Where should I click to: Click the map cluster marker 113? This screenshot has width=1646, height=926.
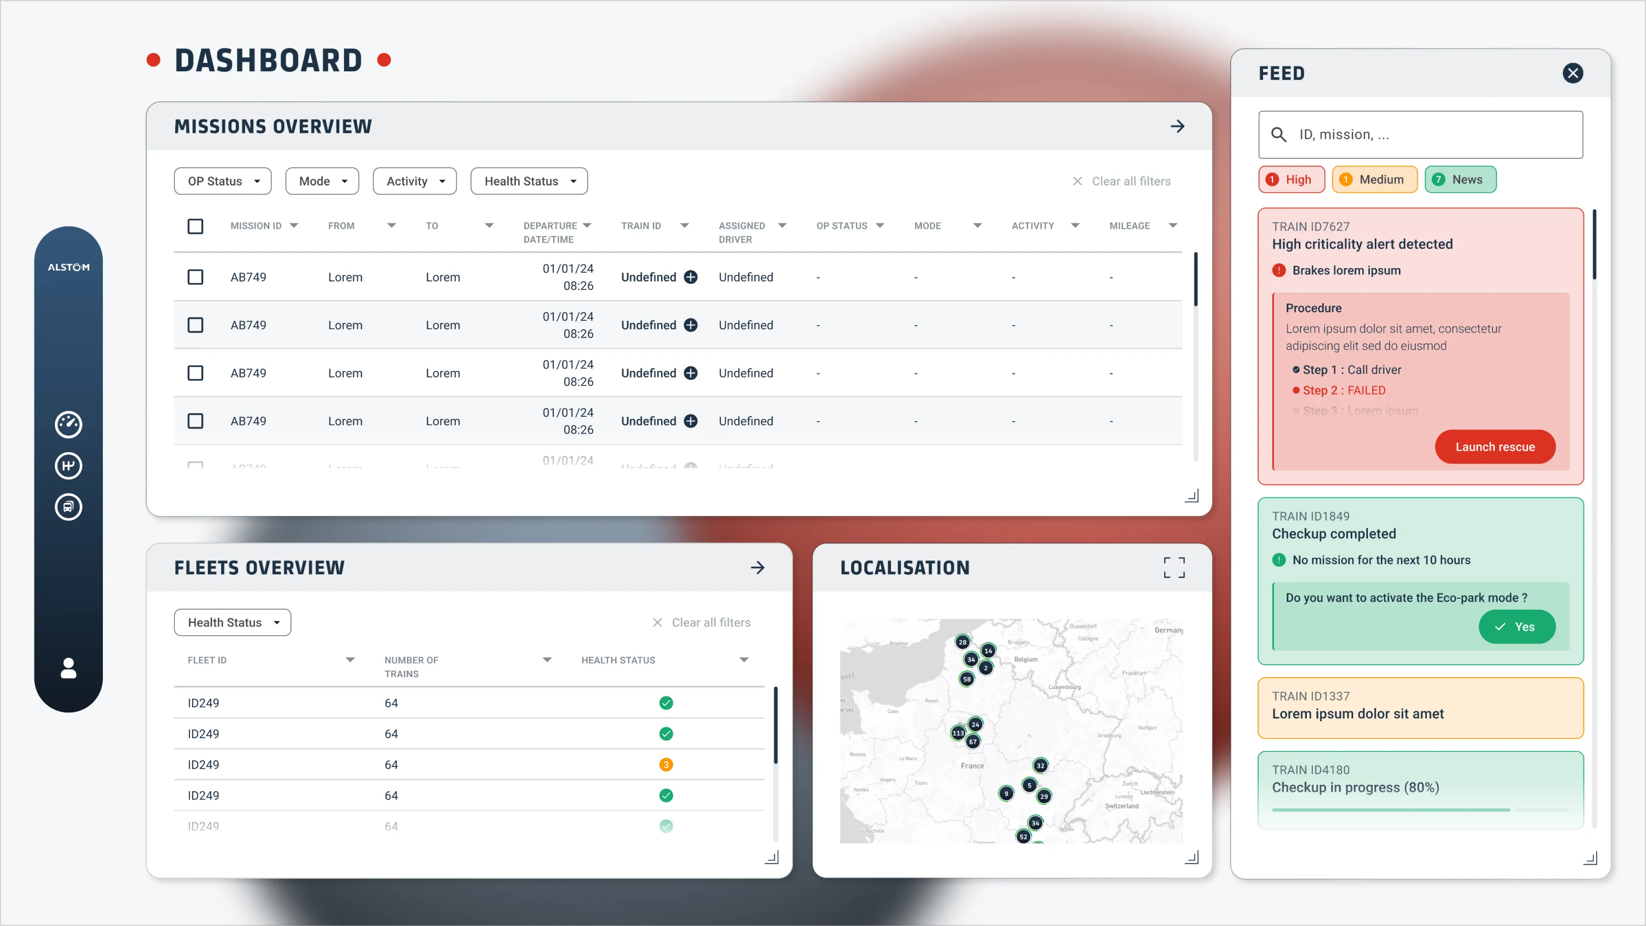pos(958,733)
